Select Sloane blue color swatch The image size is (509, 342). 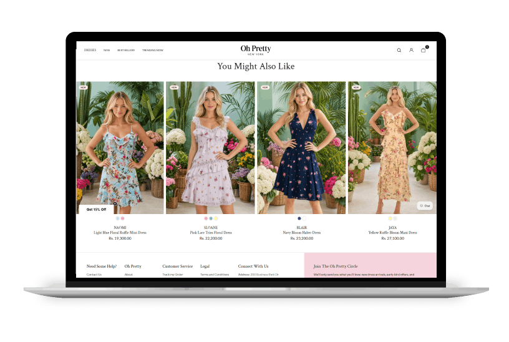coord(211,218)
